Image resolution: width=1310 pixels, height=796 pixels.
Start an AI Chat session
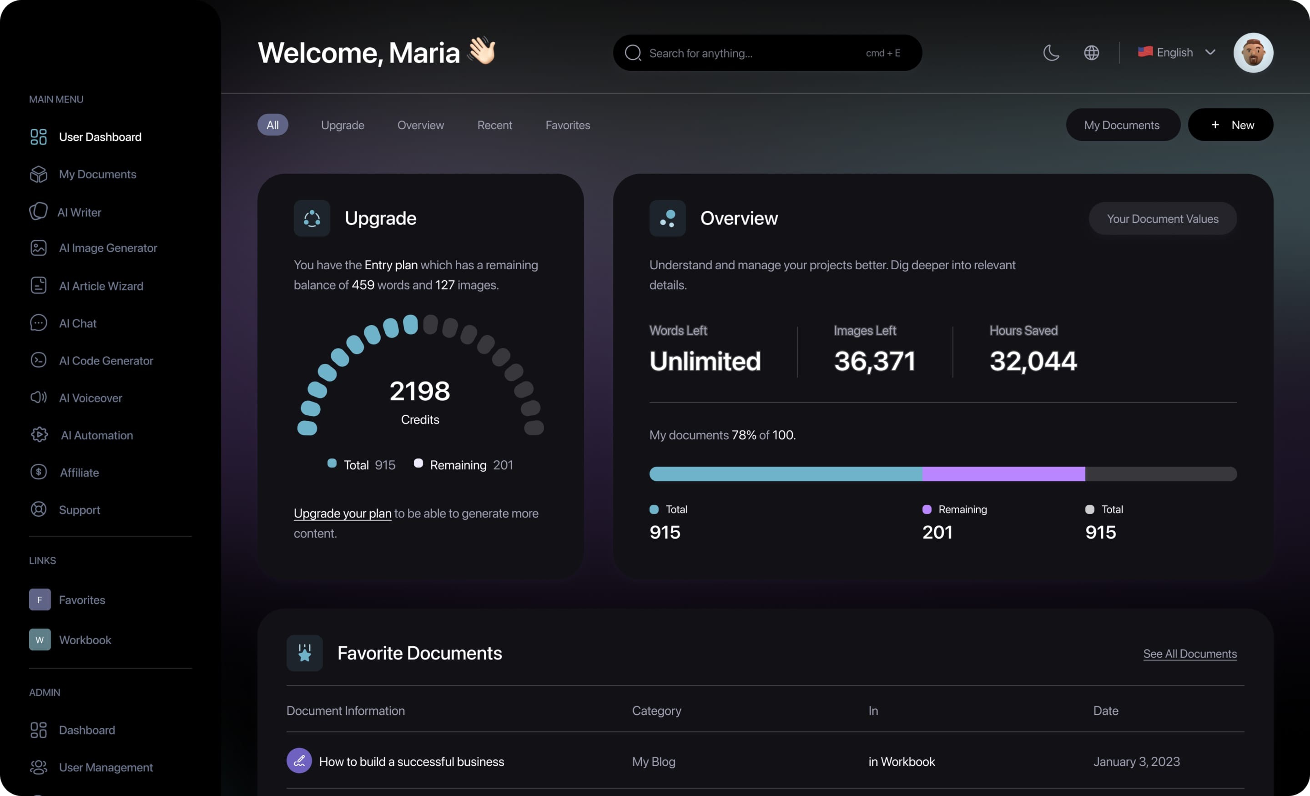[x=78, y=323]
